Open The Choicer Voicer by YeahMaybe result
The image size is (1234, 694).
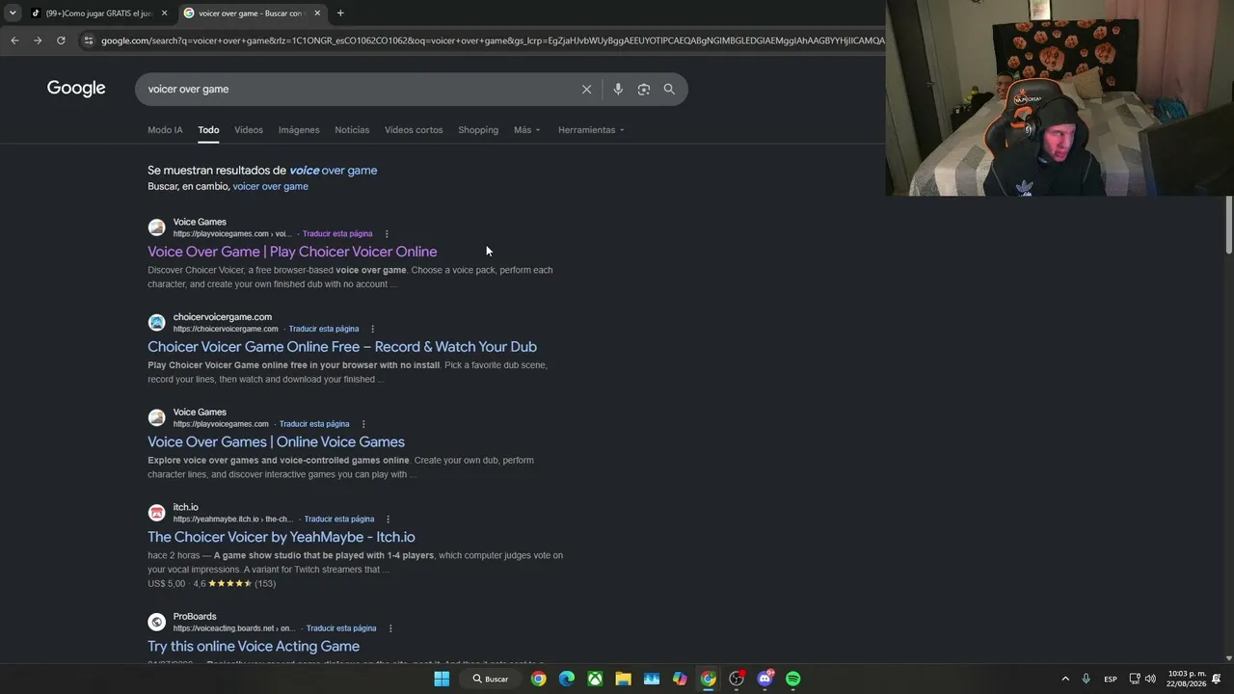[282, 537]
